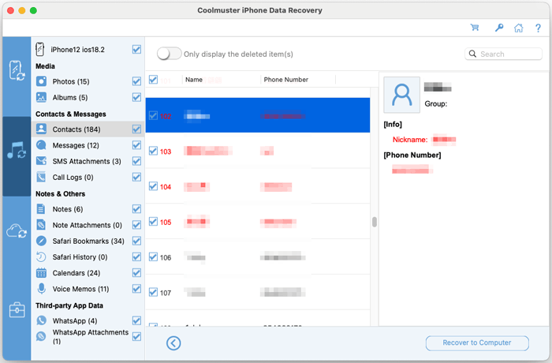Select the recover from iCloud sidebar icon
552x363 pixels.
(17, 231)
